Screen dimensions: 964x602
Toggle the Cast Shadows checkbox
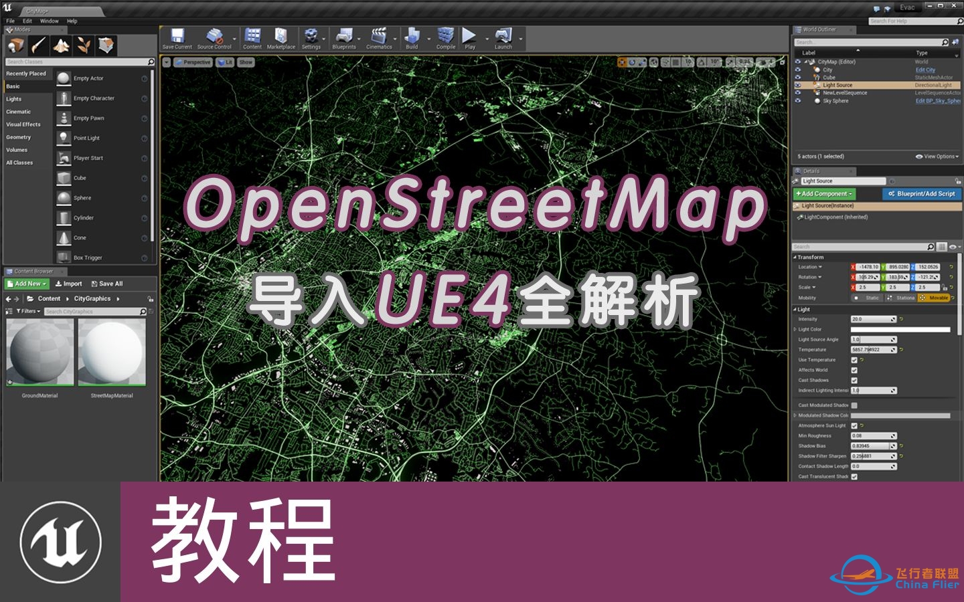click(854, 380)
